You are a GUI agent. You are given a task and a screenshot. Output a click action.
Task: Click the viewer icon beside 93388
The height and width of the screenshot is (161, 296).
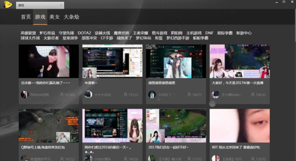(x=62, y=95)
